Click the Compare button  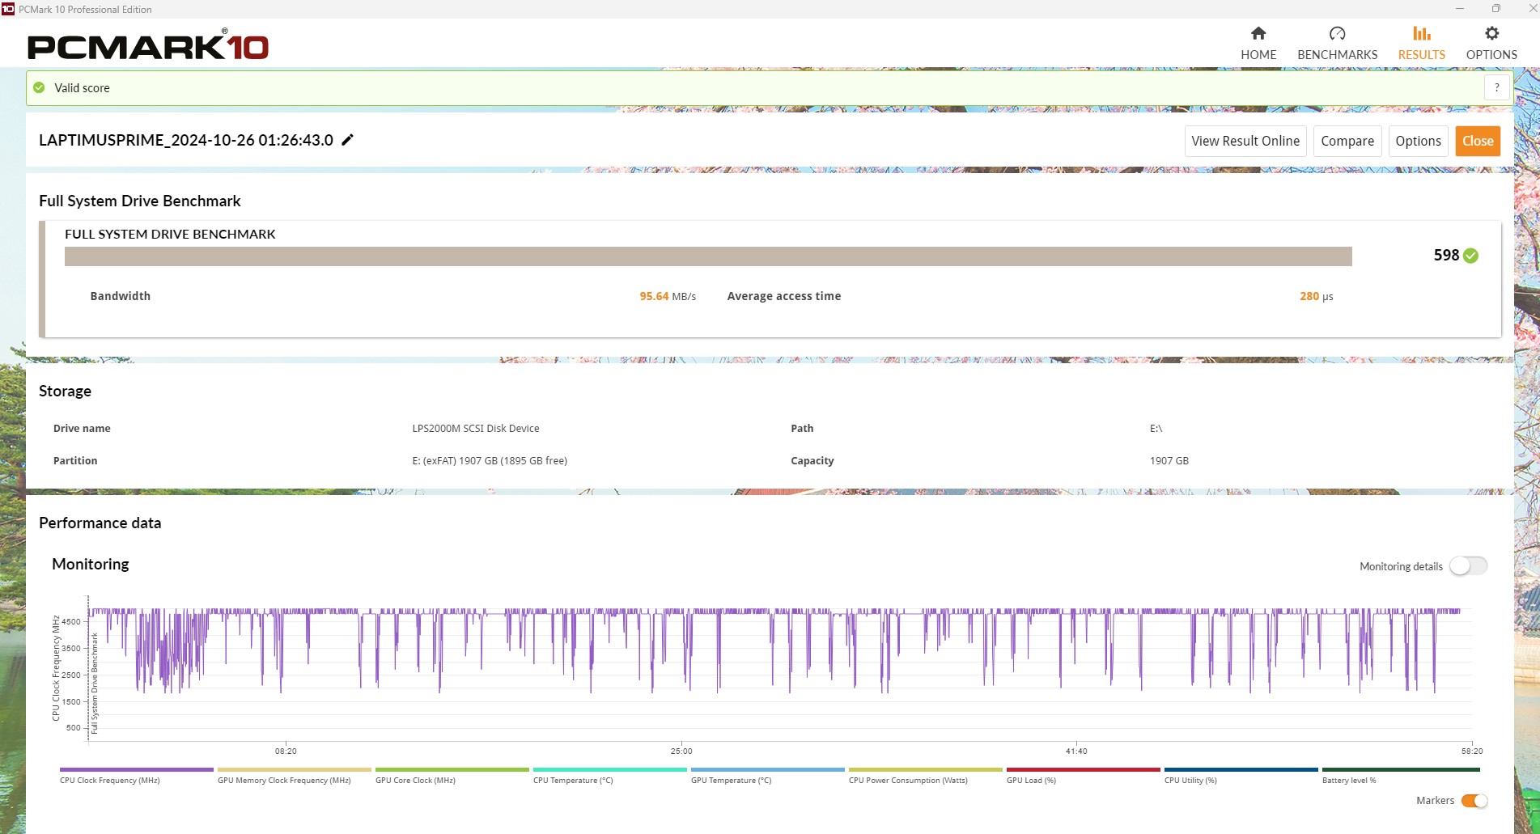1347,141
